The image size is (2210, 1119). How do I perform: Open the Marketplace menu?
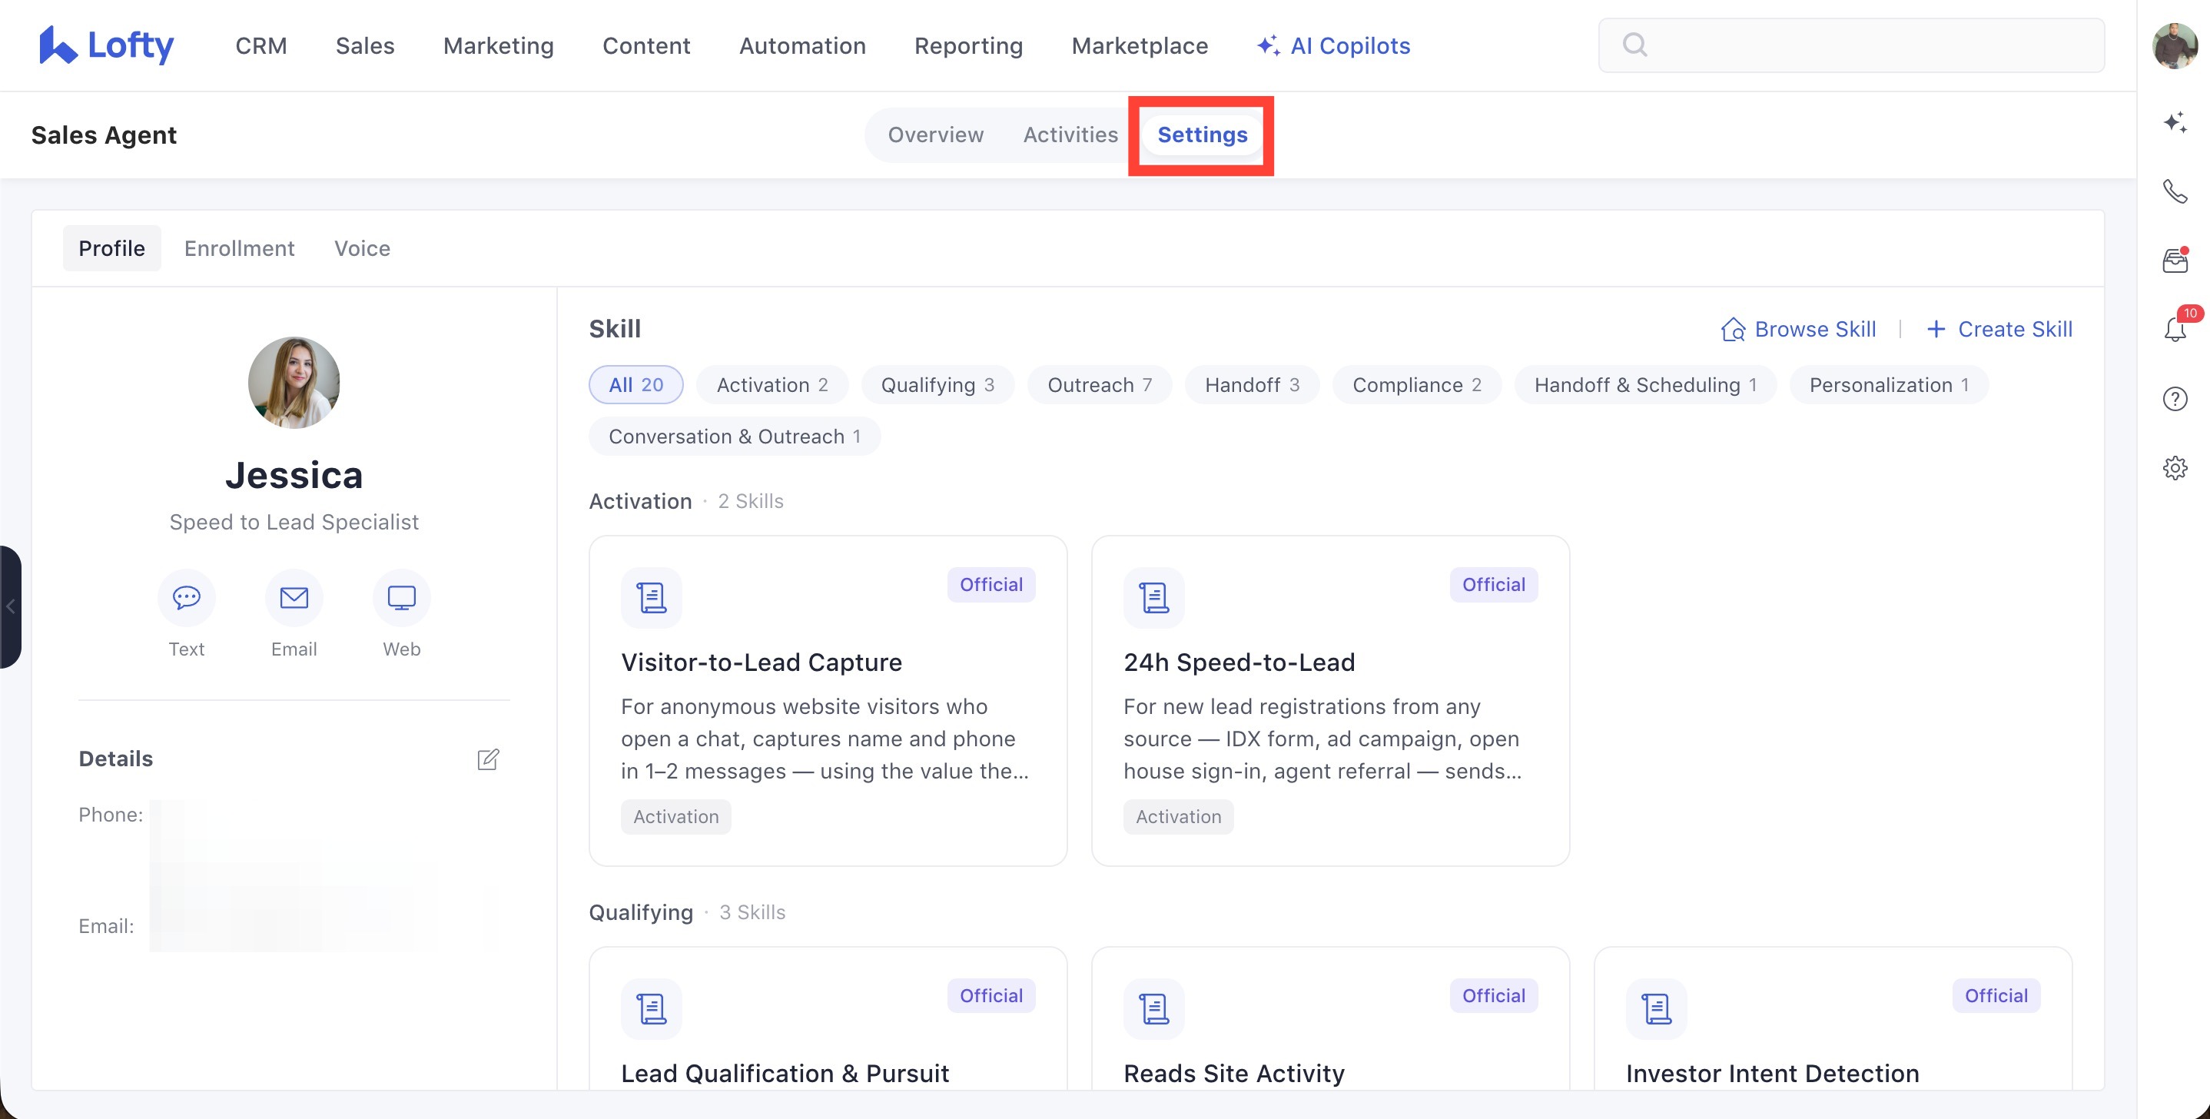1140,45
